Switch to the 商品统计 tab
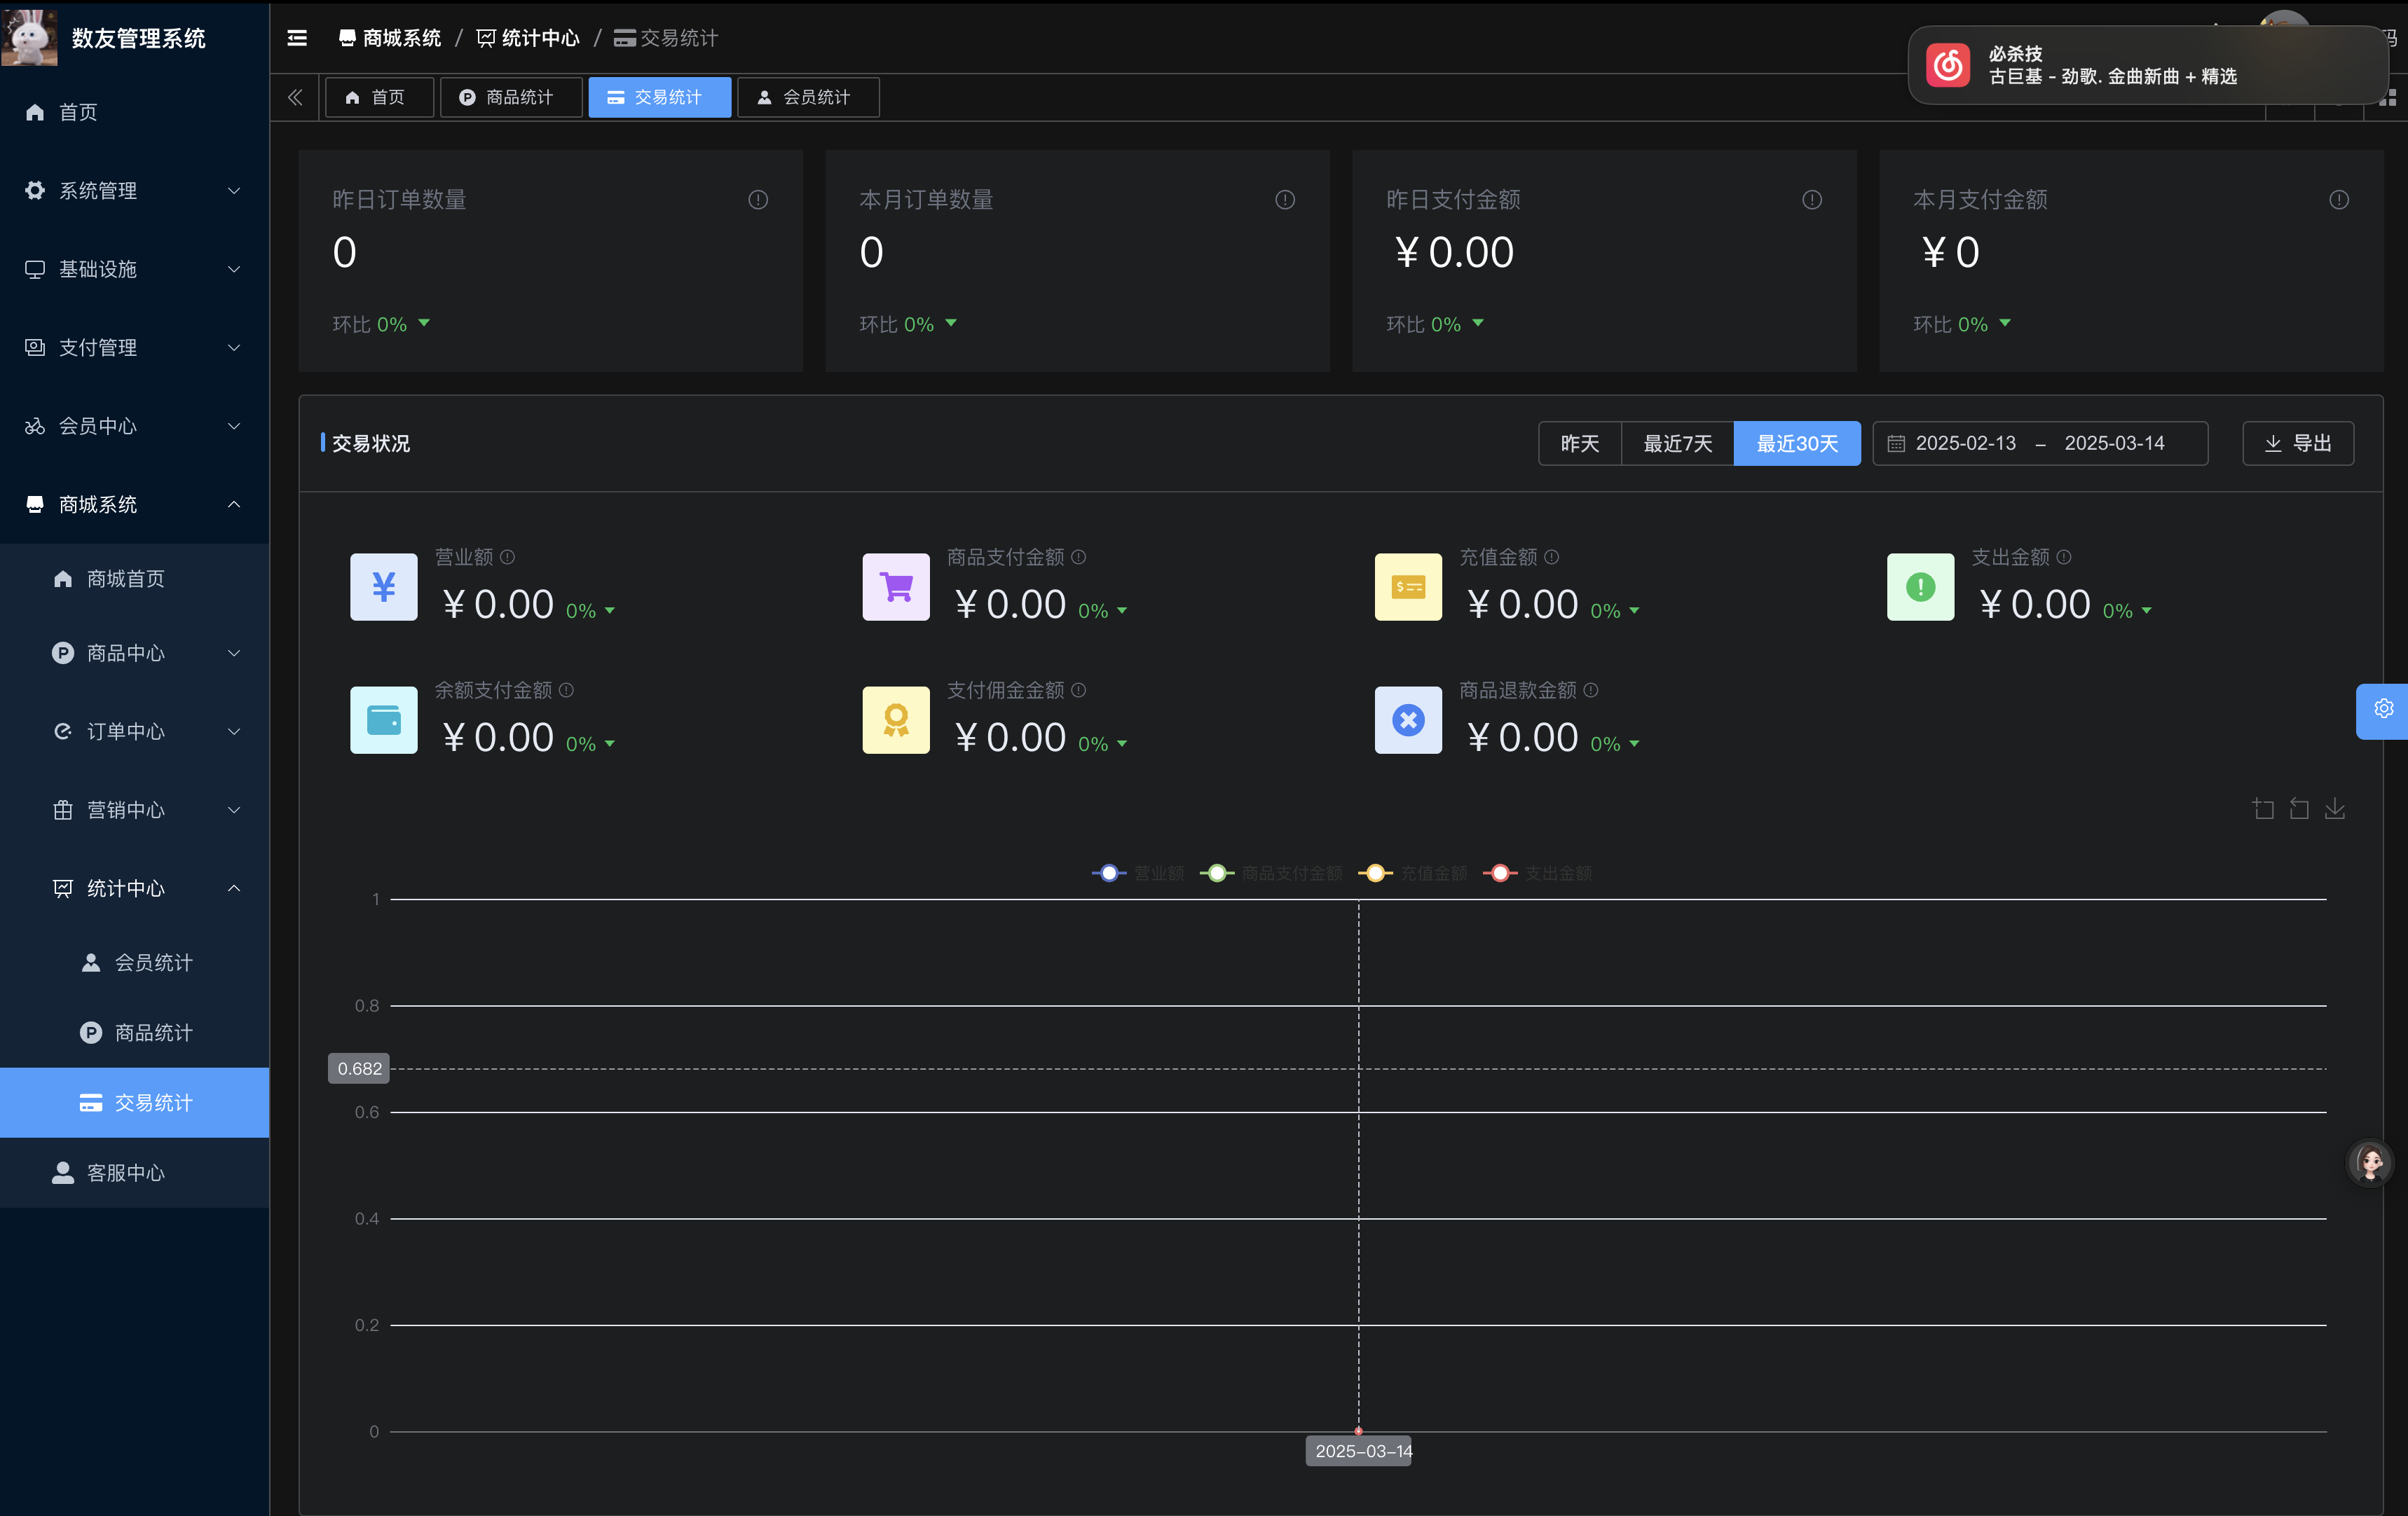 coord(510,97)
